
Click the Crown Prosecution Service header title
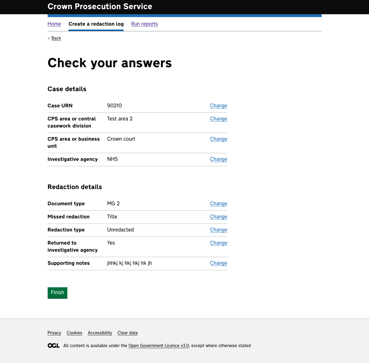point(100,7)
